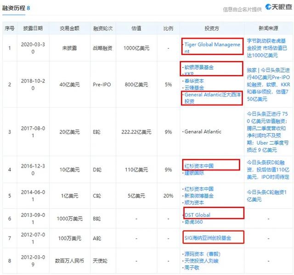Open KKR investor link

189,74
